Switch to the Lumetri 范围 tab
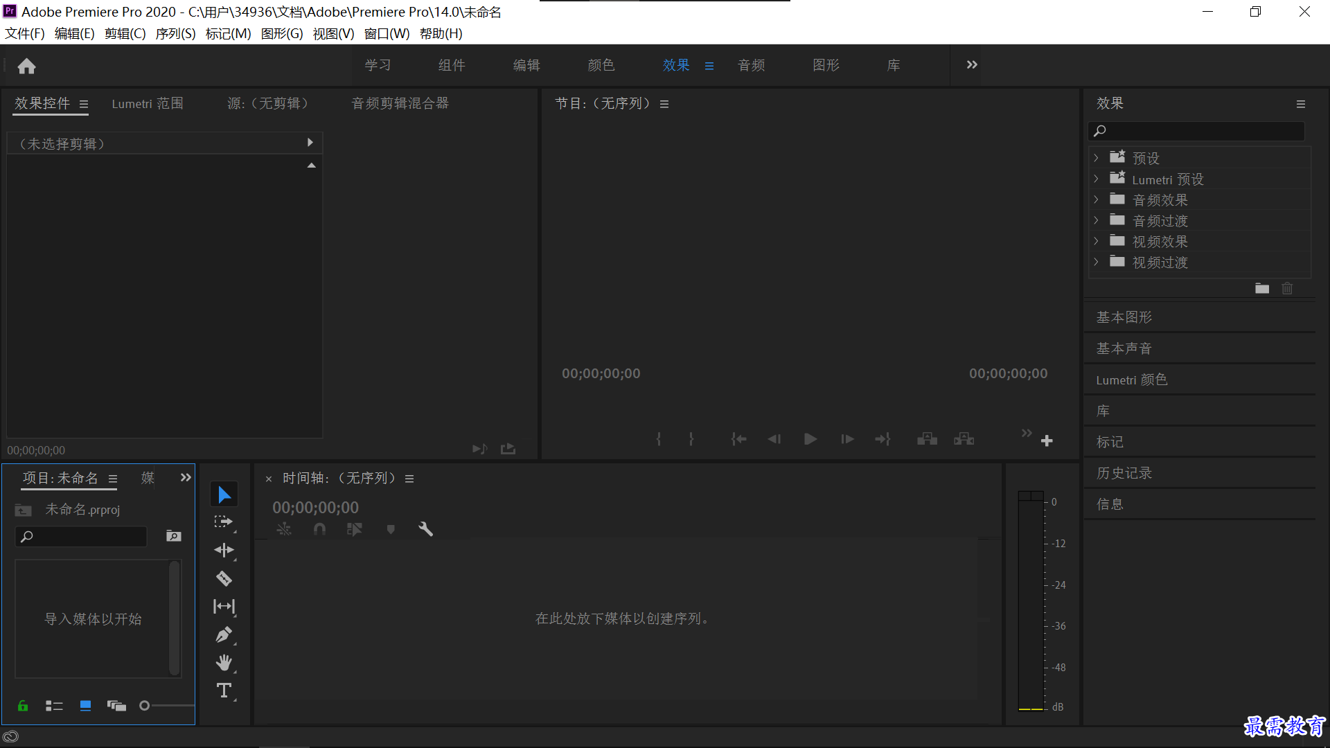 click(x=148, y=103)
